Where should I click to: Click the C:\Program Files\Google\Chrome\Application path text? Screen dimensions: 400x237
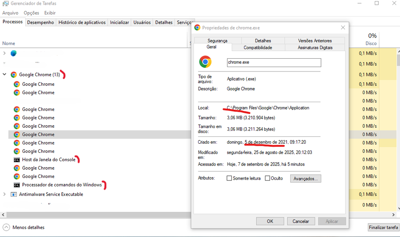tap(268, 108)
